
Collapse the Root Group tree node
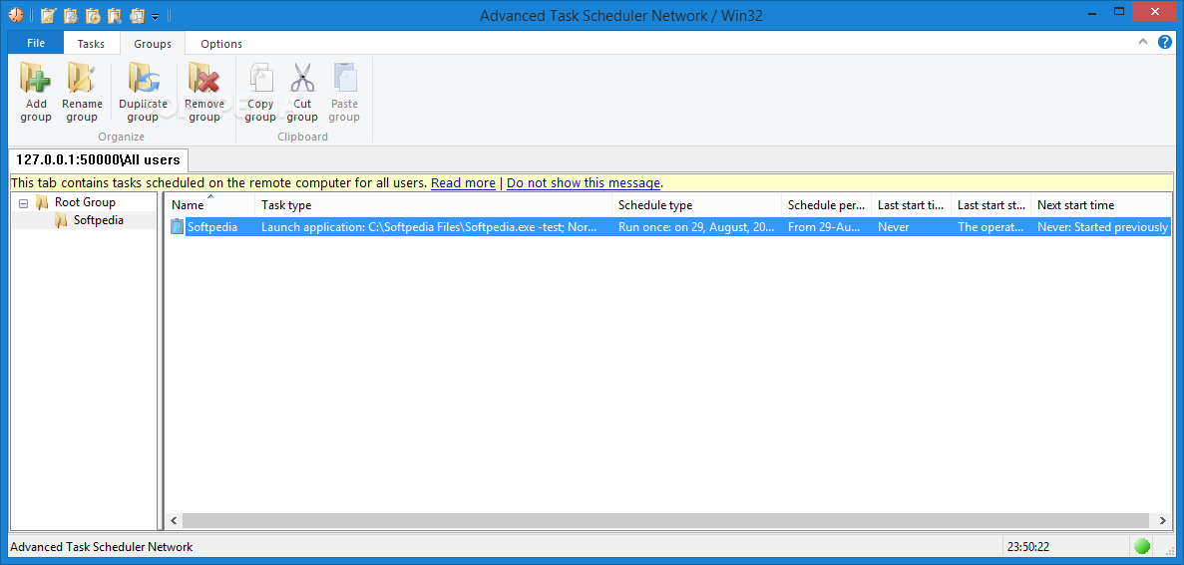(x=23, y=203)
